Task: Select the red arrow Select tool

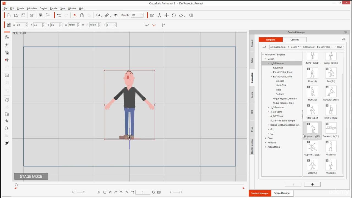Action: [75, 15]
